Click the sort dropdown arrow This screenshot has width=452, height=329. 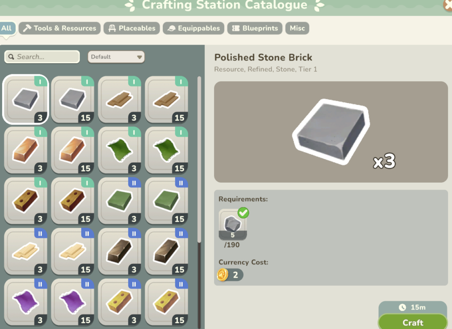point(139,57)
